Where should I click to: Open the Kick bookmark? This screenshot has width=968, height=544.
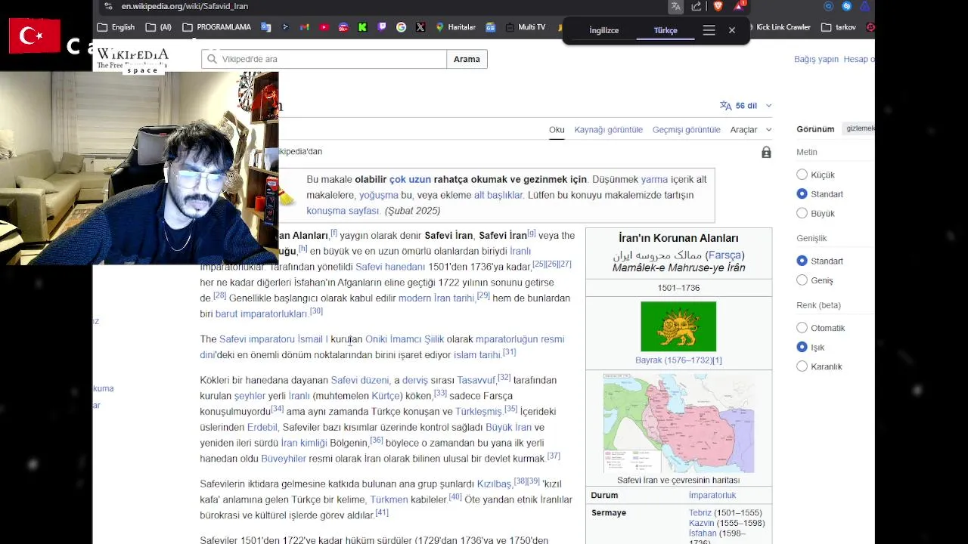(362, 27)
